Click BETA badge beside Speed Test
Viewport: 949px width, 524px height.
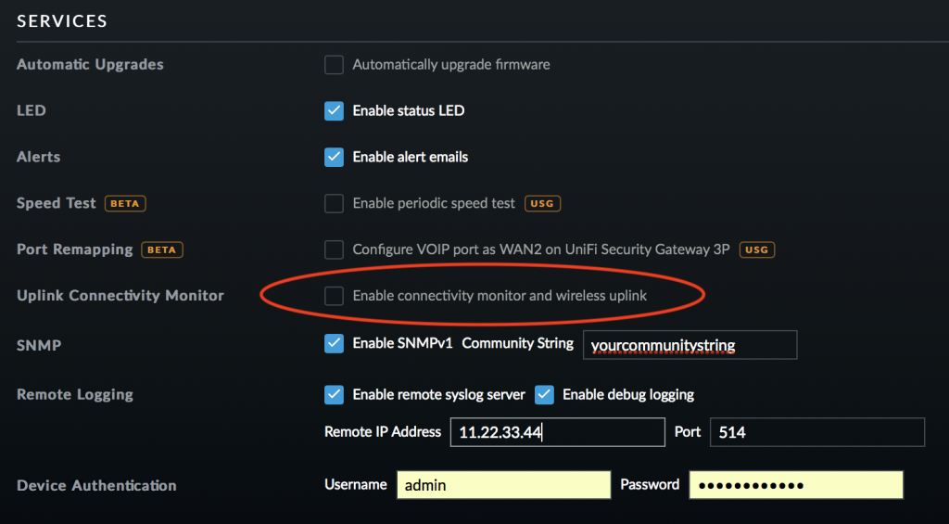125,203
